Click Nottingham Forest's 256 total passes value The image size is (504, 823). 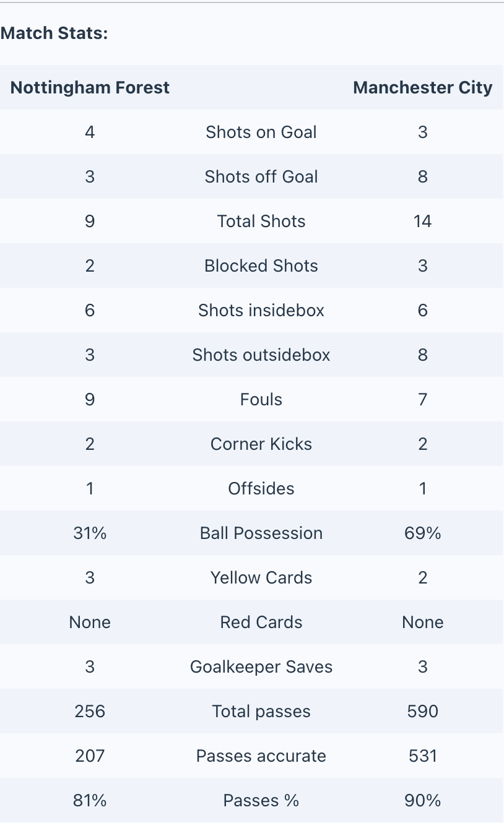tap(90, 711)
